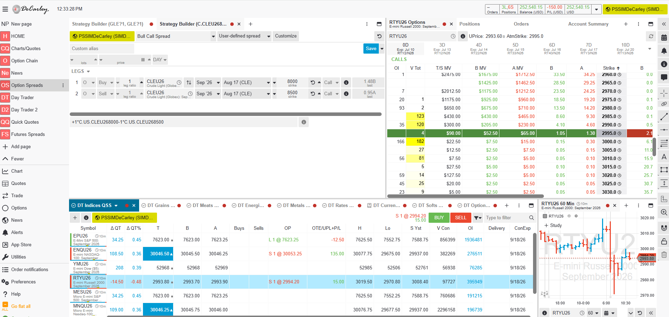669x317 pixels.
Task: Open the User-defined spread dropdown
Action: 245,36
